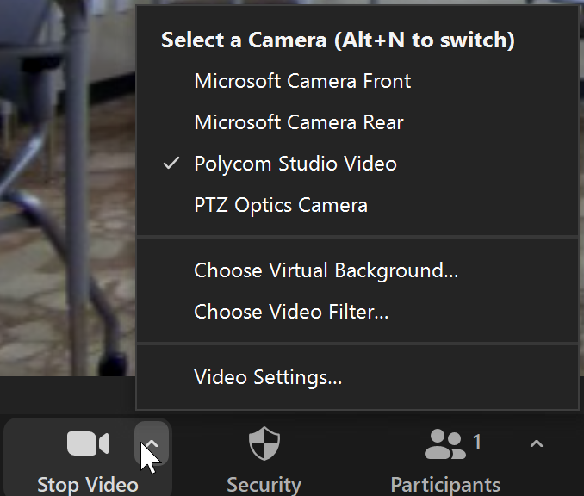Open Video Settings from the menu
584x496 pixels.
tap(268, 377)
